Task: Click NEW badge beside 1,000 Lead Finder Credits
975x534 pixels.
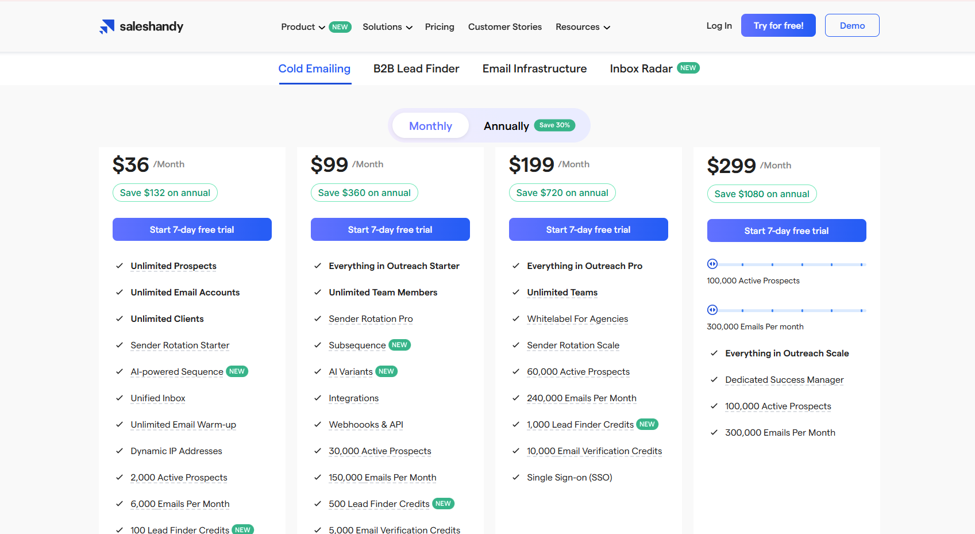Action: pyautogui.click(x=647, y=424)
